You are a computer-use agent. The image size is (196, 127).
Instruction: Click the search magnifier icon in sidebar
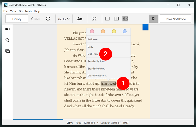[8, 40]
